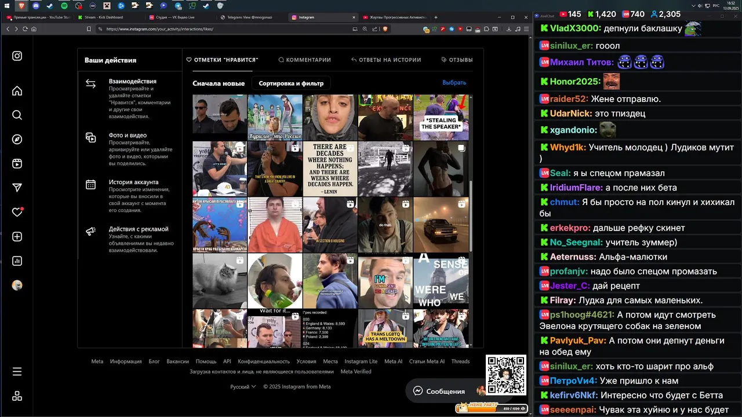Screen dimensions: 742x417
Task: Open Brave Shields lion icon in address bar
Action: (385, 29)
